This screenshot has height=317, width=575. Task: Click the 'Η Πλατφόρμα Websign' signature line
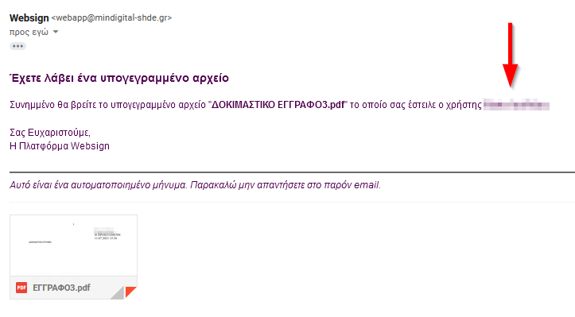pos(60,146)
